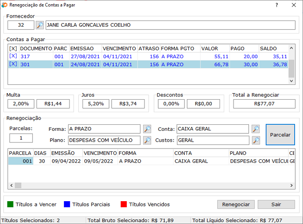
Task: Select parcela 001 row in Renegociação grid
Action: coord(20,161)
